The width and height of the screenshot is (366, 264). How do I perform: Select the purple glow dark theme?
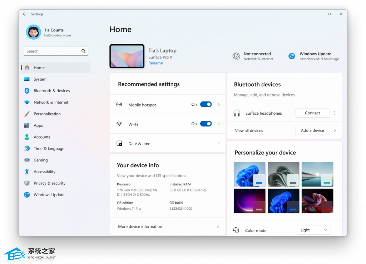(x=249, y=201)
